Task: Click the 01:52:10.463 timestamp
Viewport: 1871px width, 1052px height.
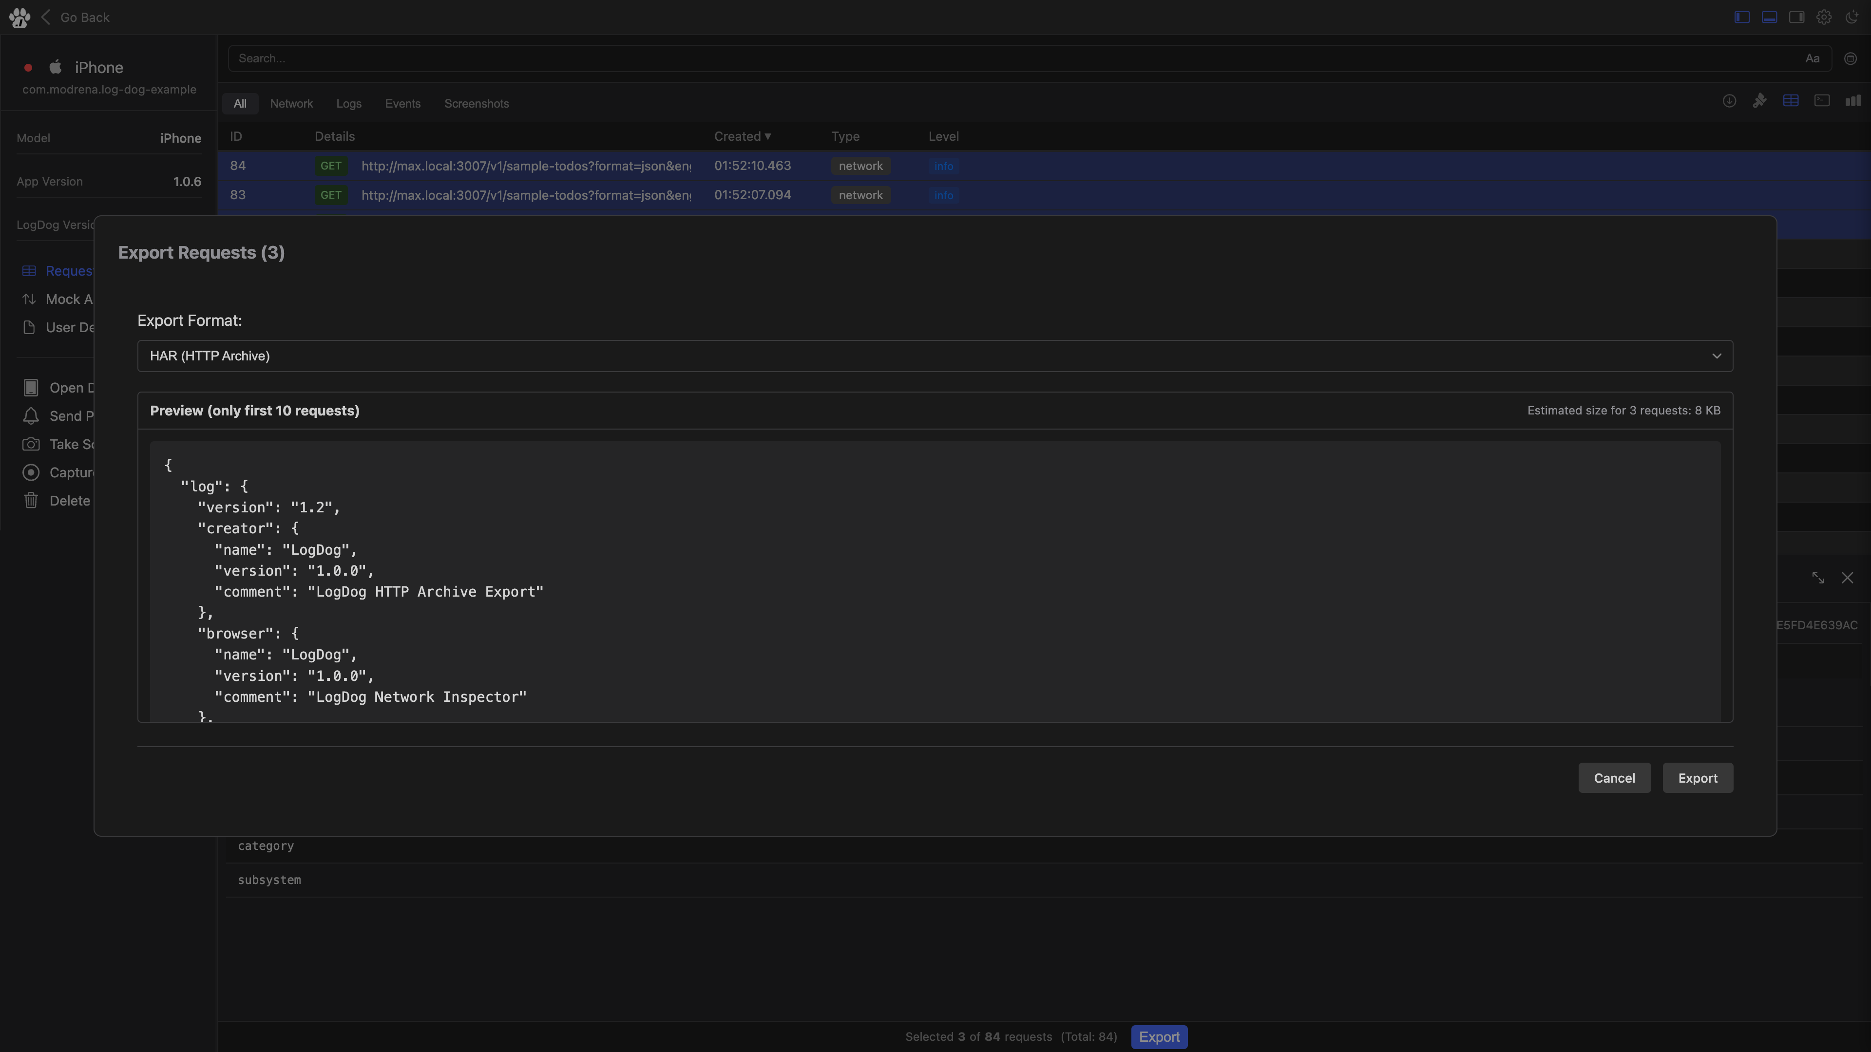Action: point(752,166)
